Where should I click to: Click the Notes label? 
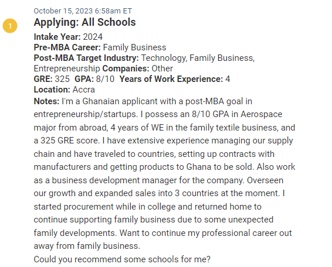pos(46,101)
